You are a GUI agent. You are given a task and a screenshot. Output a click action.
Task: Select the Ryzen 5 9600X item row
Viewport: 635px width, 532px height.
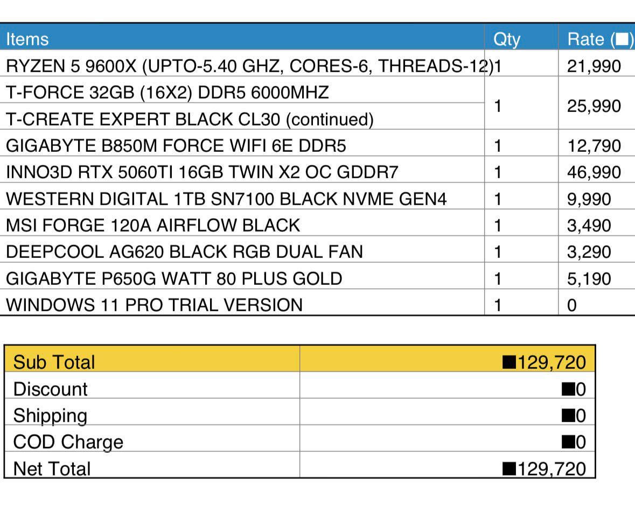click(249, 66)
